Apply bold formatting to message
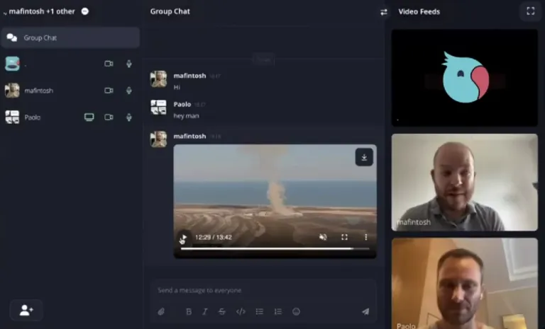 pos(189,311)
